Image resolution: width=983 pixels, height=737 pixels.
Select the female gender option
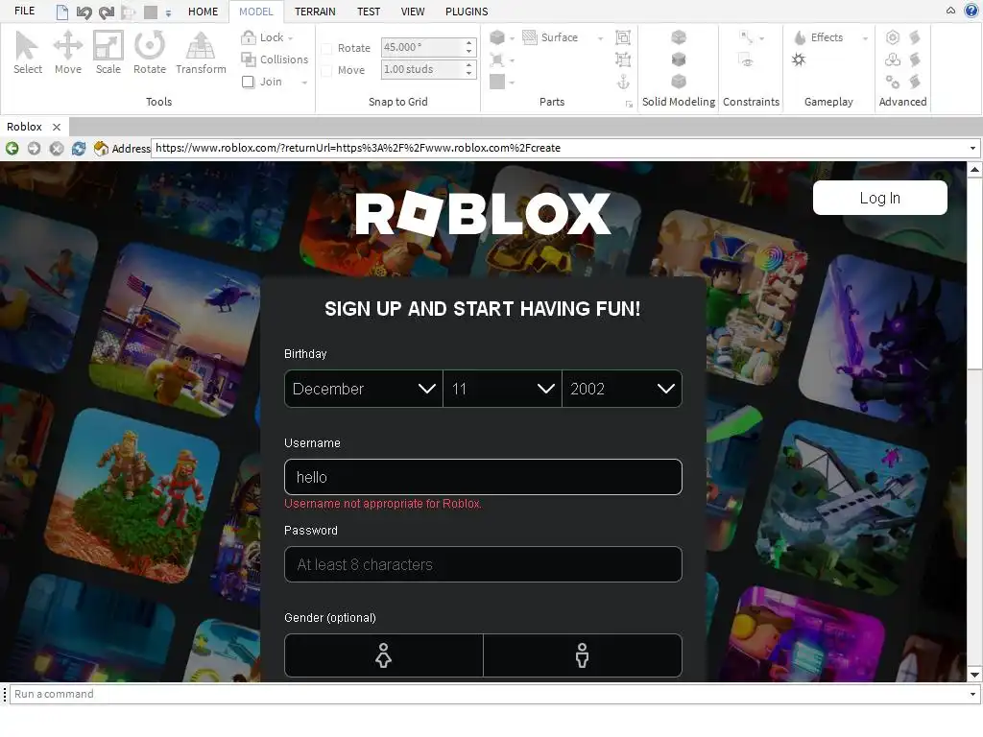coord(384,655)
